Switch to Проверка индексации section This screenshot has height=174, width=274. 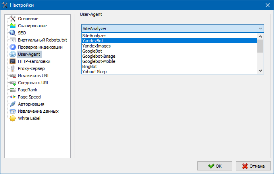point(40,47)
